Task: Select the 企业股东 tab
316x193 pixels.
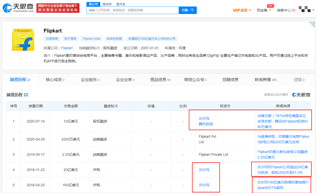Action: (x=90, y=80)
